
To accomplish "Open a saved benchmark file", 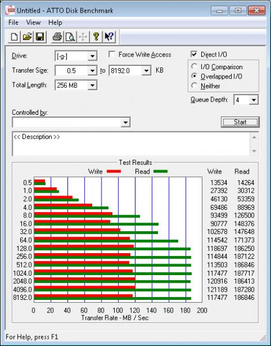I will pyautogui.click(x=27, y=37).
